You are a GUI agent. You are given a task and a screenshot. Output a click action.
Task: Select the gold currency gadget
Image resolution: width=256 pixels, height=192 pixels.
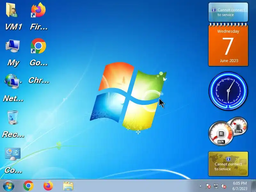pyautogui.click(x=228, y=164)
